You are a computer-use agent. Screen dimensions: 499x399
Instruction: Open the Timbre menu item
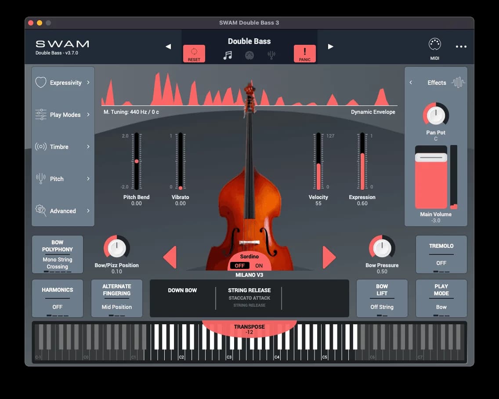pyautogui.click(x=63, y=147)
